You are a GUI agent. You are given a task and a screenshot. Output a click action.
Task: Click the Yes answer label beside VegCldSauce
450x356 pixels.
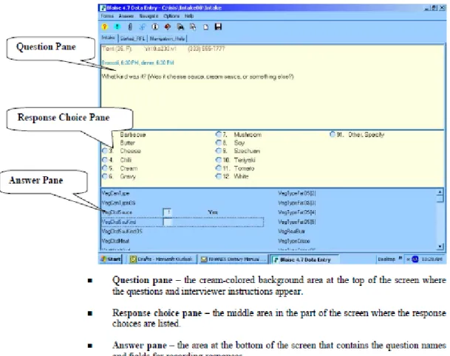tap(213, 212)
